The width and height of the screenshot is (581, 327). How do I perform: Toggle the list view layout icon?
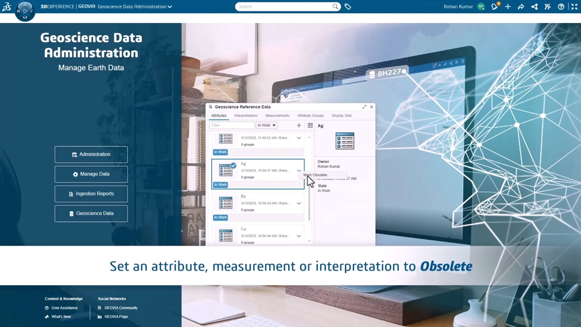tap(310, 125)
